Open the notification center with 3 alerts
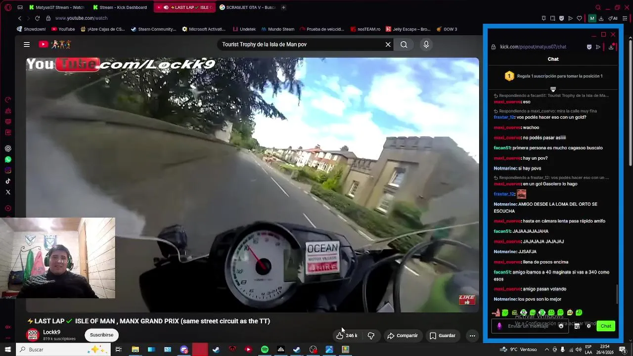 pyautogui.click(x=623, y=350)
